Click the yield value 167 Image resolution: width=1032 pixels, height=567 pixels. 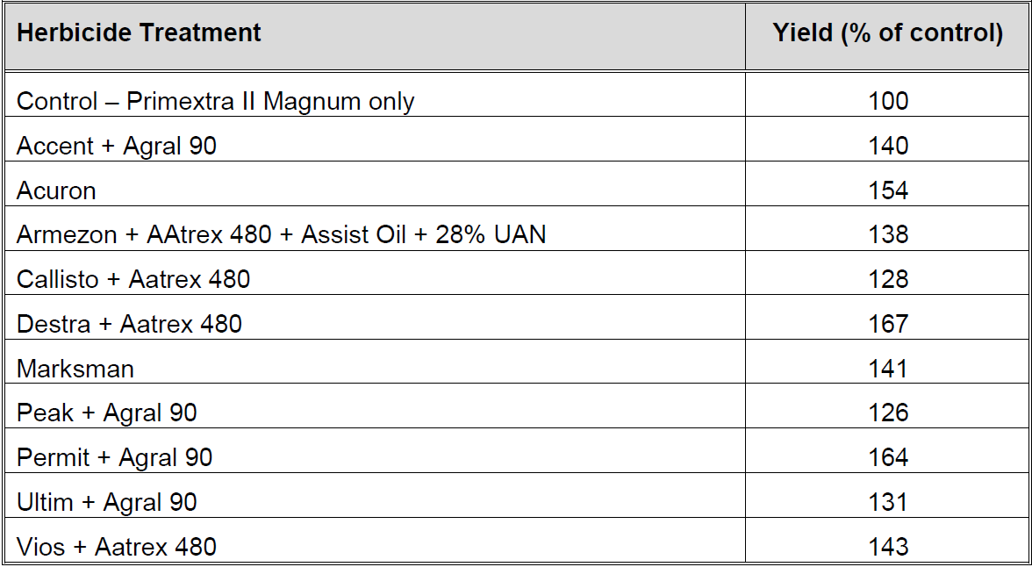click(888, 324)
